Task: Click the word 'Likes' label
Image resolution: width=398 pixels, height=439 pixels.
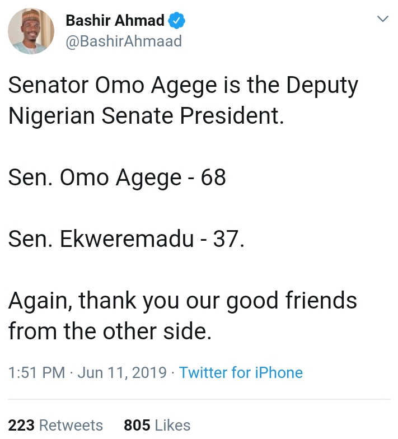Action: [x=172, y=426]
